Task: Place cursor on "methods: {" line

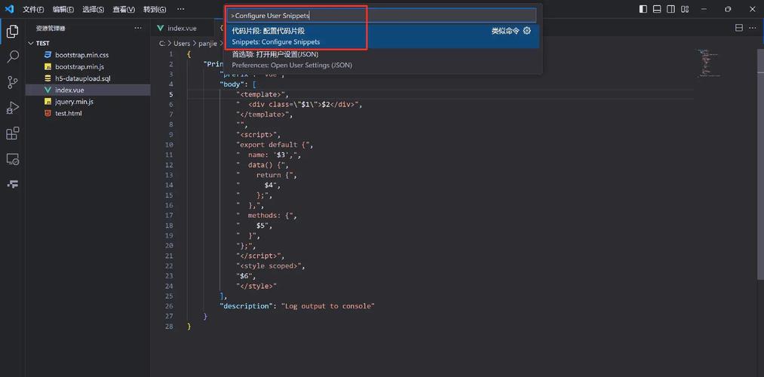Action: (x=266, y=216)
